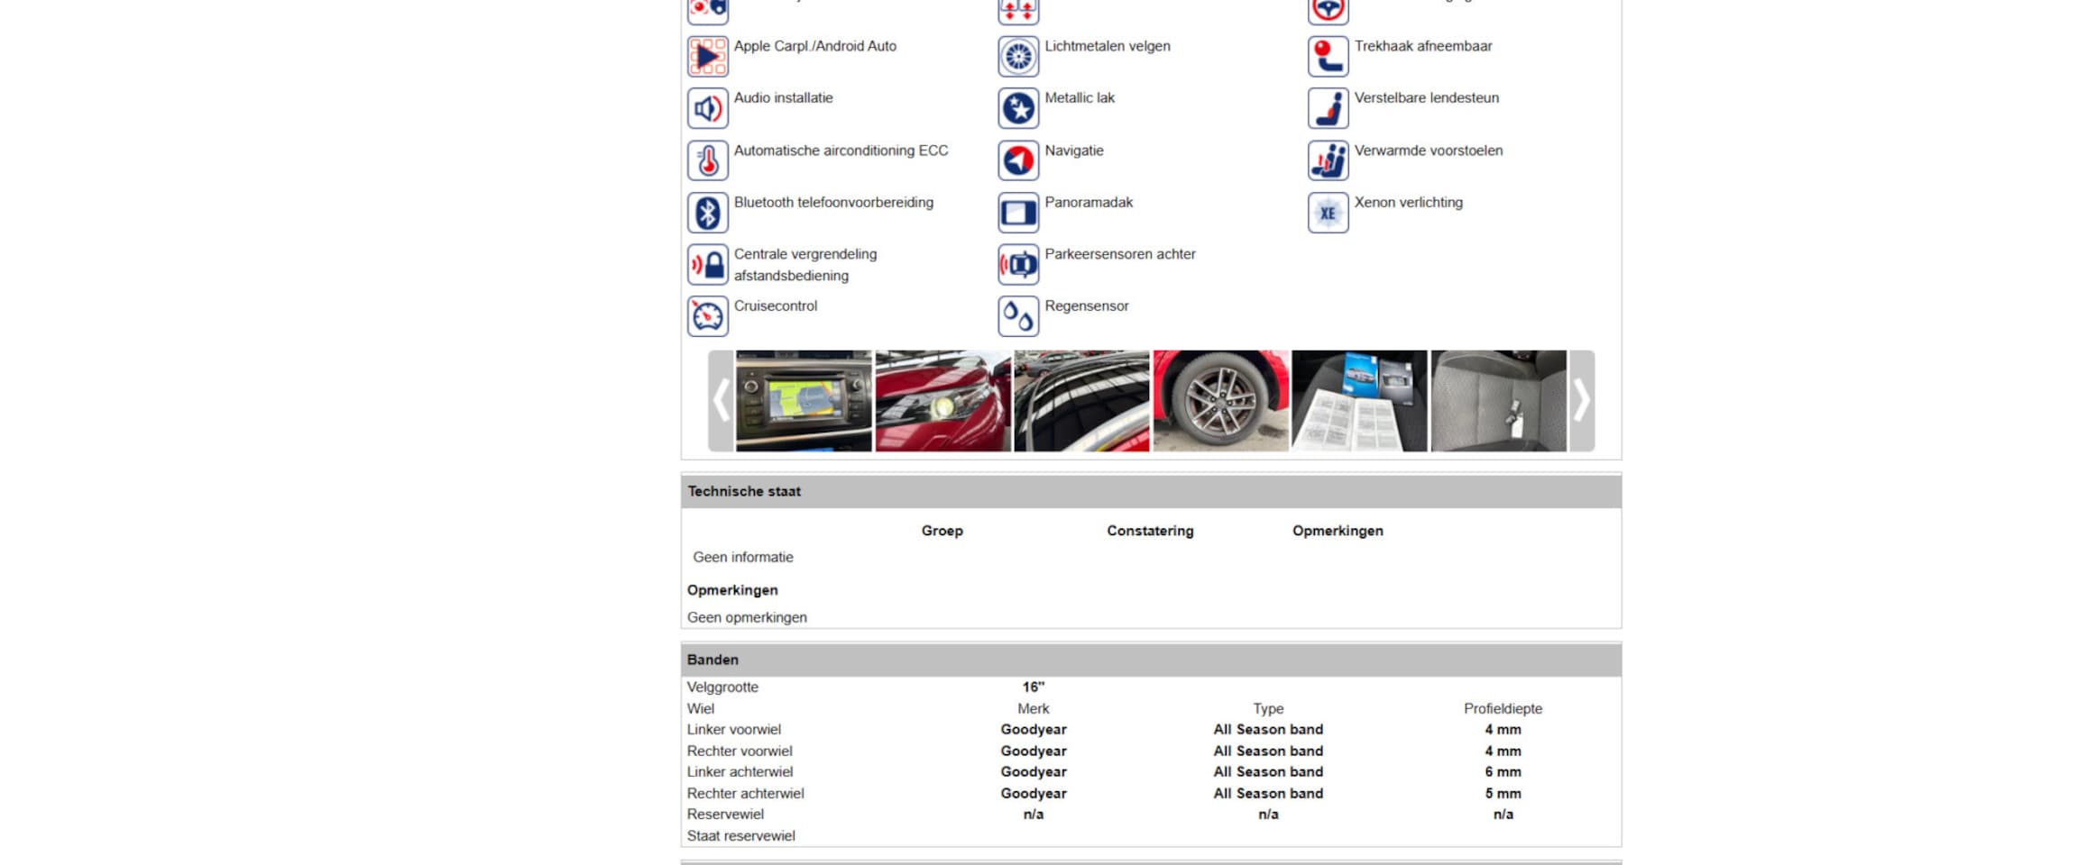Click the 'Regensensor' label text

pyautogui.click(x=1087, y=305)
